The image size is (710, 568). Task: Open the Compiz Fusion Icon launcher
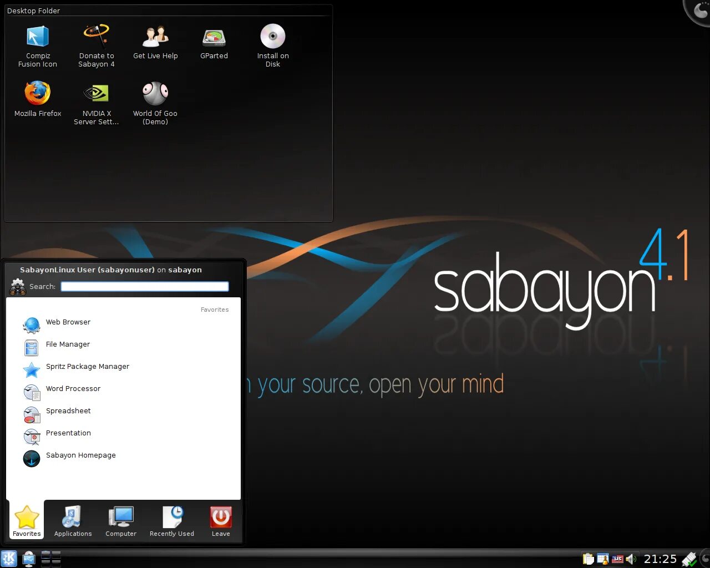(38, 46)
